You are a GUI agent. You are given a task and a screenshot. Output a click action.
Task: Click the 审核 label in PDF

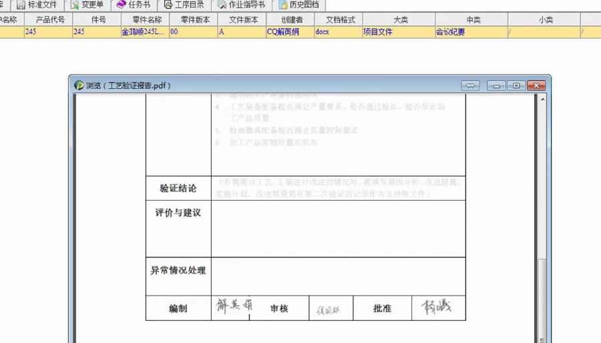(x=279, y=308)
